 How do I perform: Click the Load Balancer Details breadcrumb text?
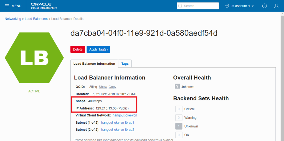[x=67, y=19]
